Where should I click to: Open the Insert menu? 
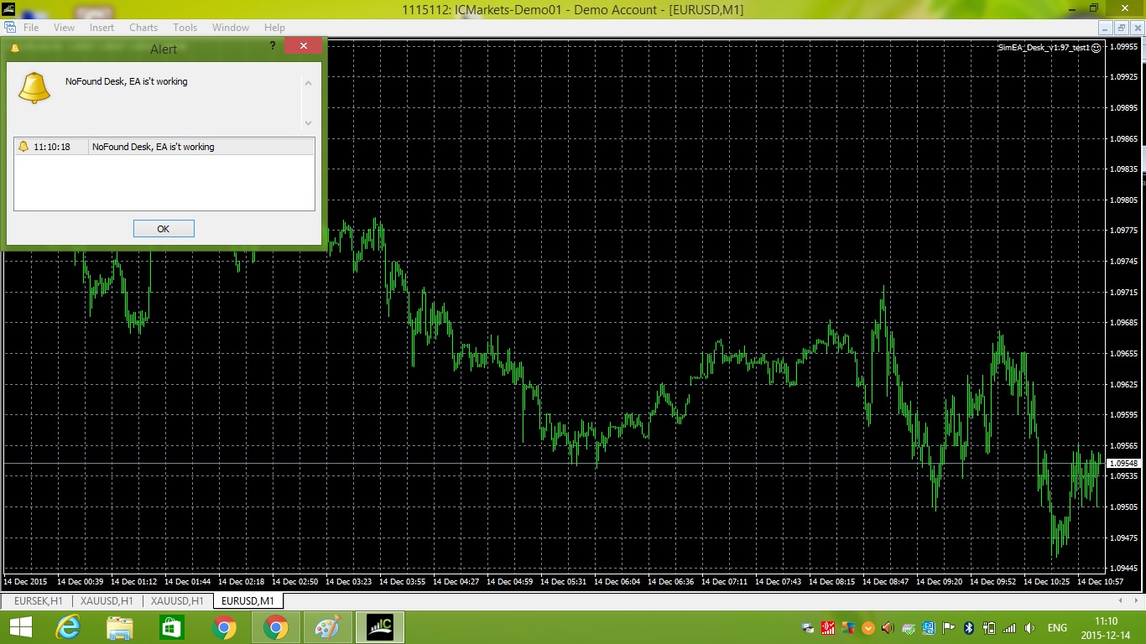(x=102, y=28)
